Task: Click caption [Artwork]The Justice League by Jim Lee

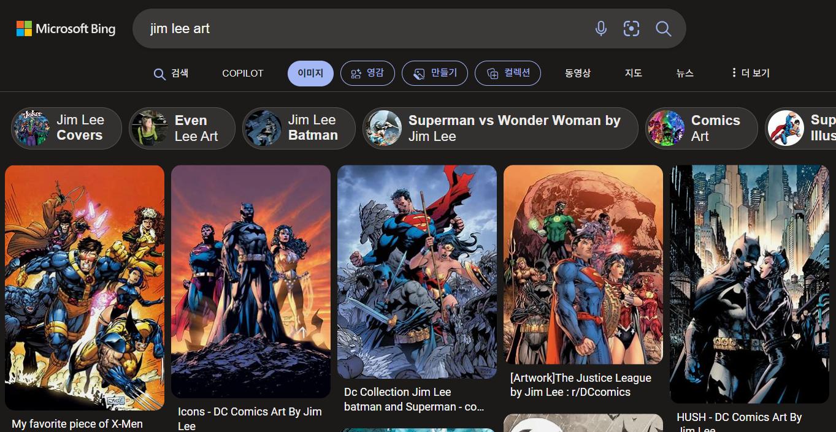Action: (x=580, y=385)
